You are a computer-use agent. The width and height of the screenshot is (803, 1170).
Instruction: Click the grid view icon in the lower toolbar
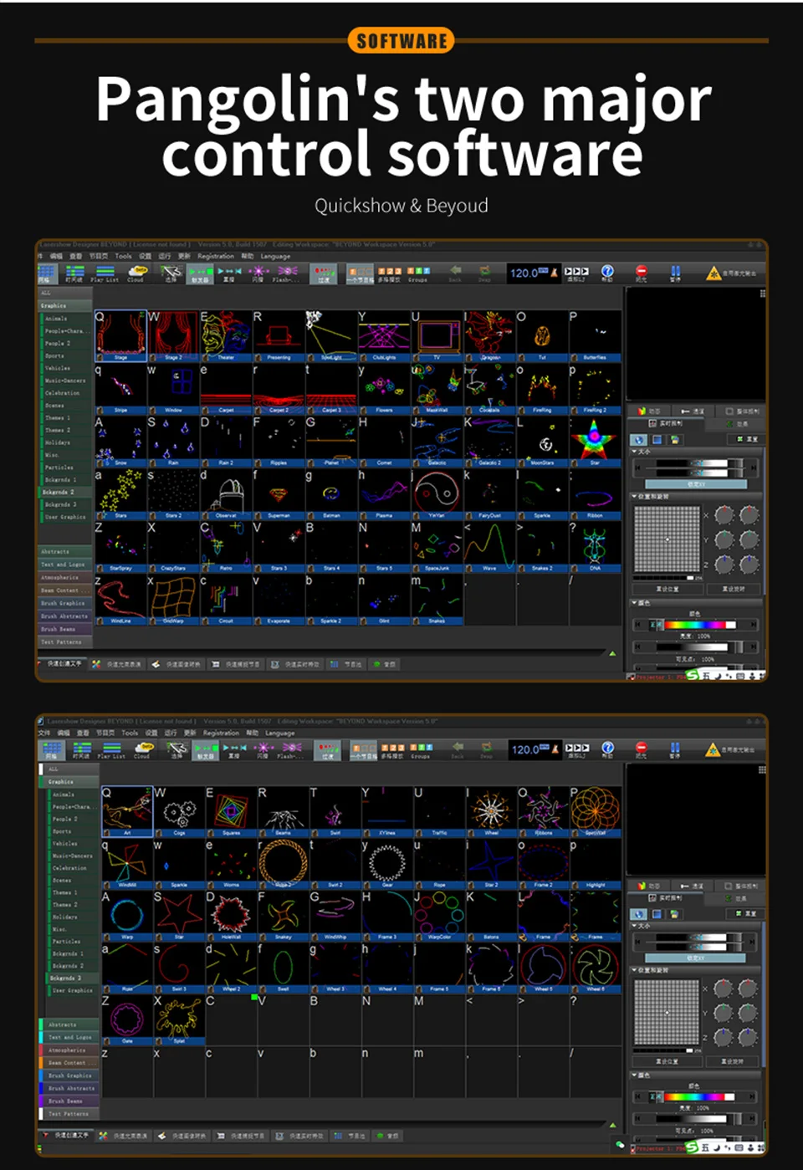coord(53,748)
